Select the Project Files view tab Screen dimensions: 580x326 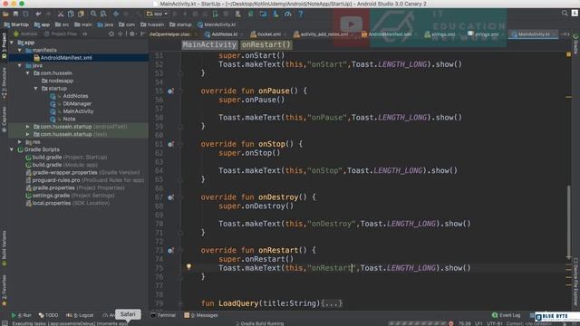click(x=61, y=34)
